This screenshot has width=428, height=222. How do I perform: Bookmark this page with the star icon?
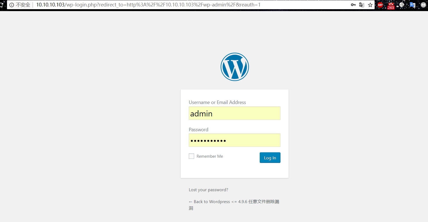370,5
